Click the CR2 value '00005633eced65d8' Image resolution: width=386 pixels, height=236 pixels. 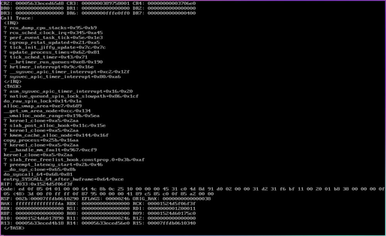40,3
